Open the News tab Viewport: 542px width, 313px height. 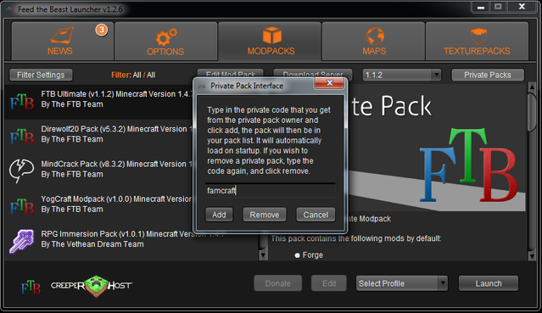pyautogui.click(x=63, y=41)
